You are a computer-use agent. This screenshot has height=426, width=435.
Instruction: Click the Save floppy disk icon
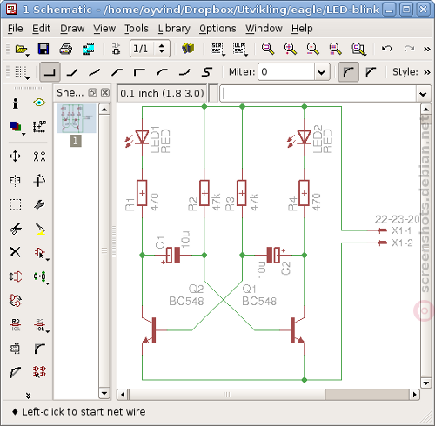(43, 49)
